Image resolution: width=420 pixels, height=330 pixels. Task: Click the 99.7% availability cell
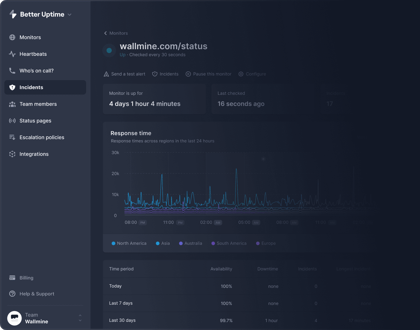click(226, 321)
